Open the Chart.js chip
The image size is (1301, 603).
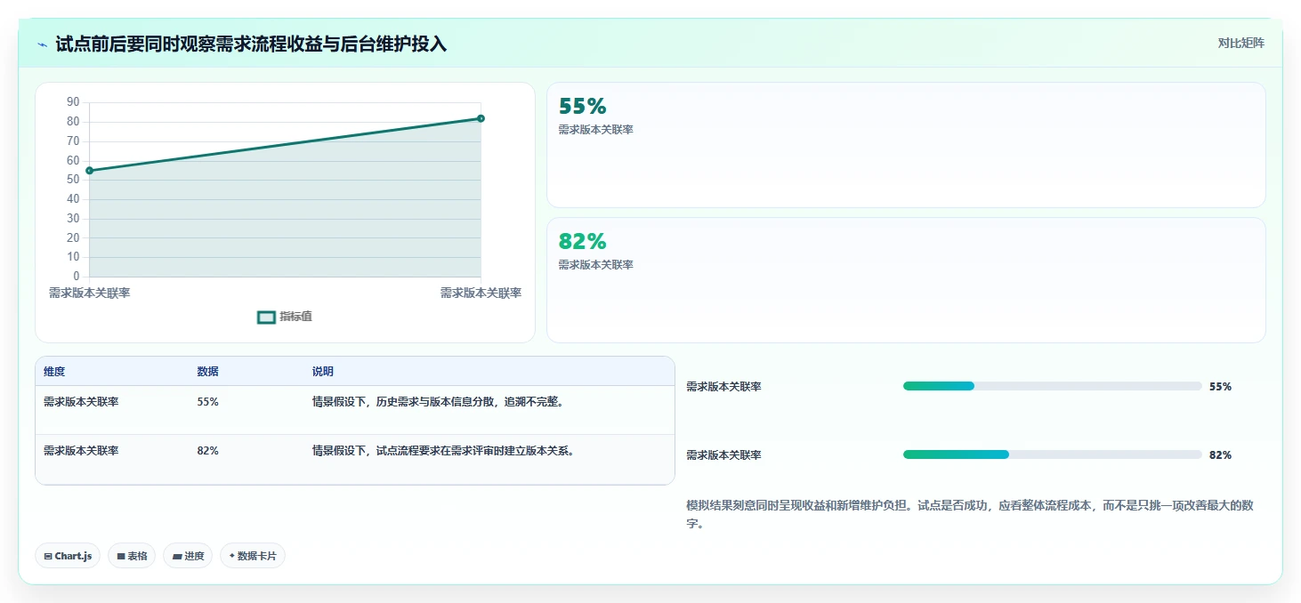coord(68,556)
